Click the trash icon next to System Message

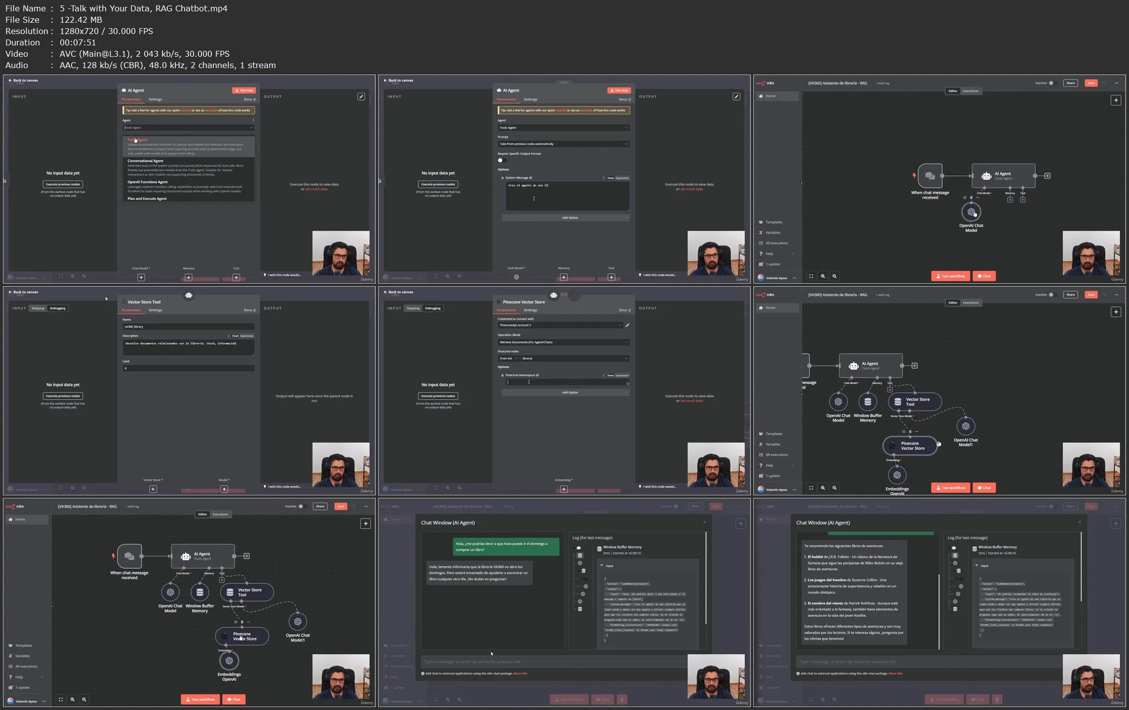(x=503, y=178)
